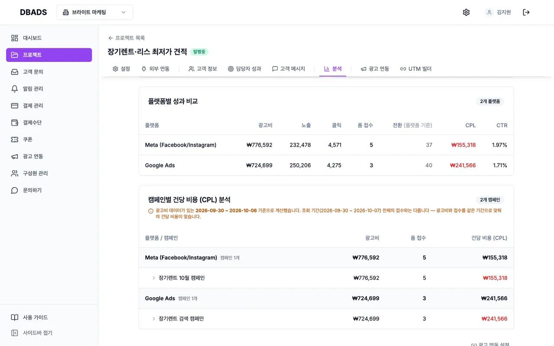Click the CPL column header

click(470, 125)
